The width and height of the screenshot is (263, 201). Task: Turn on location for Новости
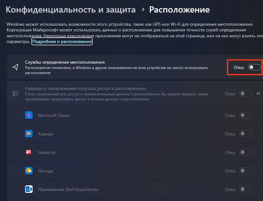[246, 152]
